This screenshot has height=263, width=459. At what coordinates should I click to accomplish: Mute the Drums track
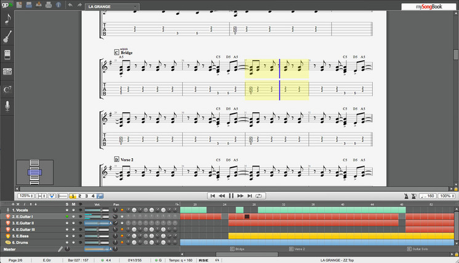click(73, 243)
